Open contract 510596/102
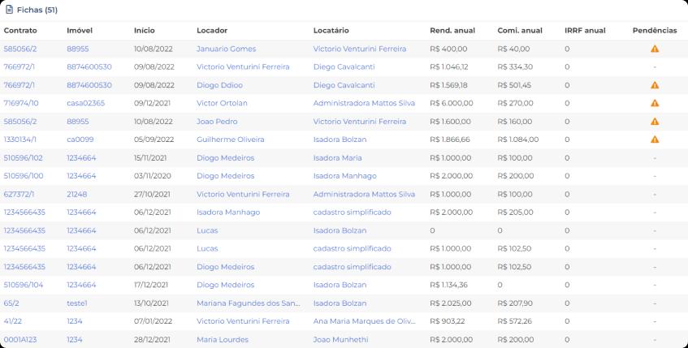 point(24,158)
